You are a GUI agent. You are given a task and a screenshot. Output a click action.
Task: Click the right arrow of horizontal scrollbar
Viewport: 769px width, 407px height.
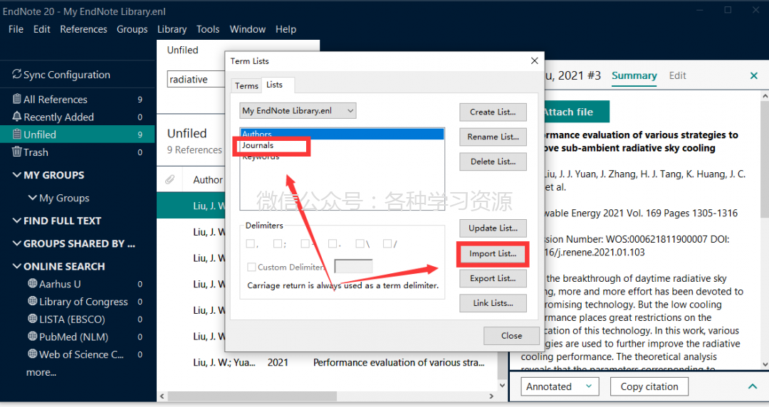pyautogui.click(x=491, y=396)
